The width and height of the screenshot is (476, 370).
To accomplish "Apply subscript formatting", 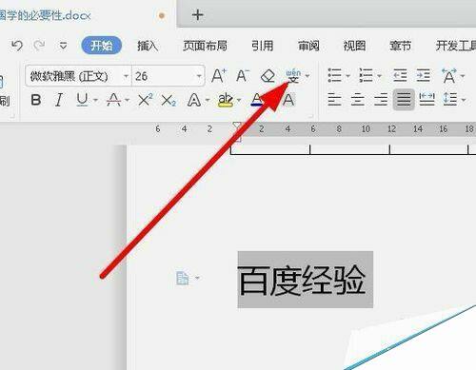I will [x=169, y=101].
